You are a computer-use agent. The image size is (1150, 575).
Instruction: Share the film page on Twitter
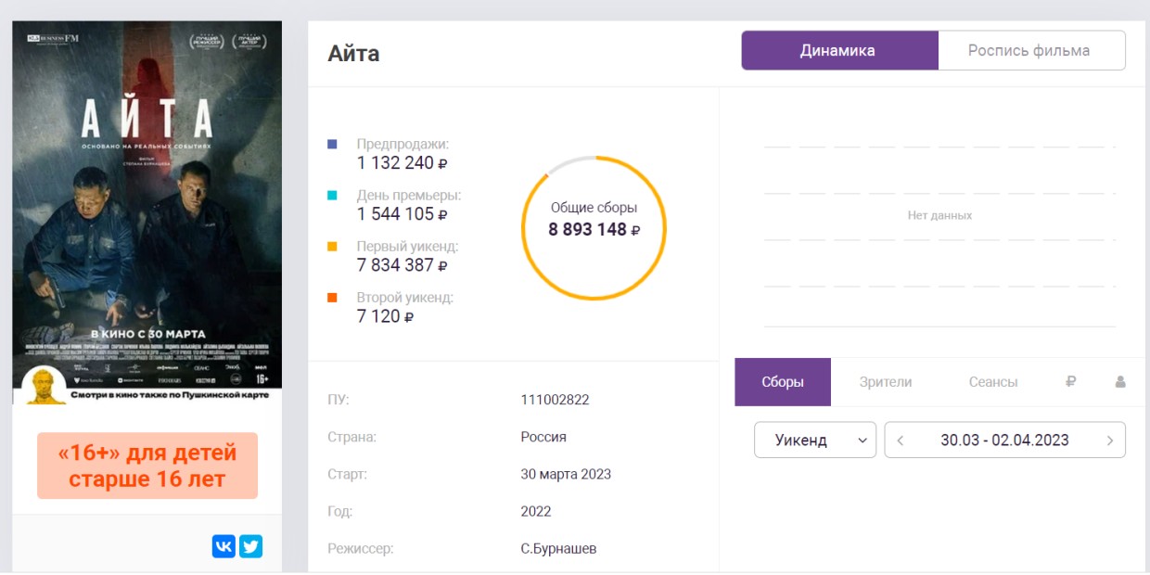click(250, 546)
